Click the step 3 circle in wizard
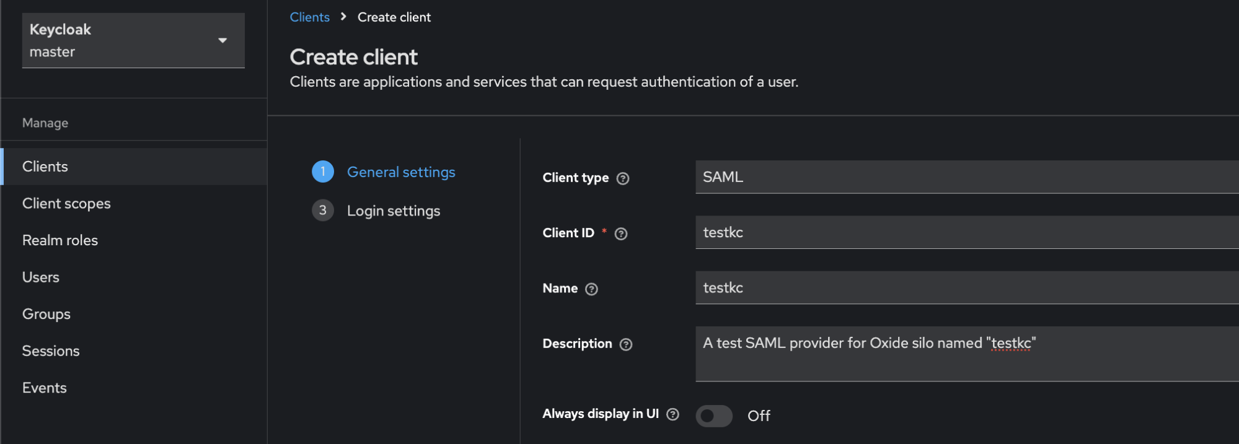Viewport: 1239px width, 444px height. click(322, 211)
